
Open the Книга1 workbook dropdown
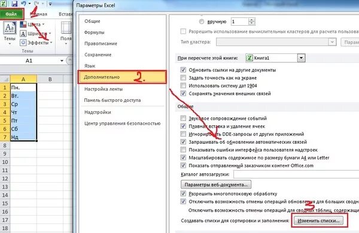click(301, 58)
